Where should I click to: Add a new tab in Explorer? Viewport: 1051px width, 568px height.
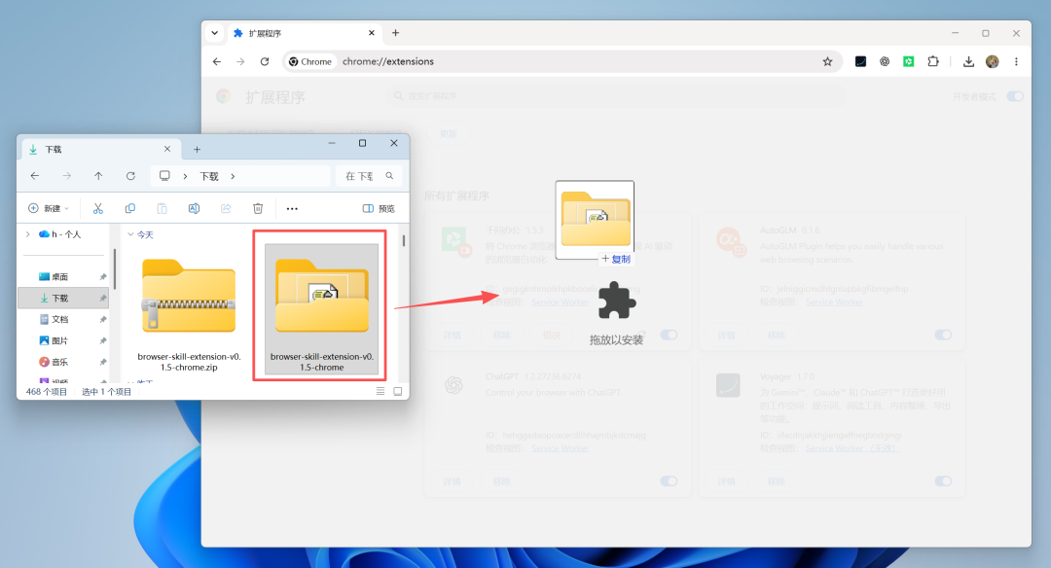click(x=197, y=150)
